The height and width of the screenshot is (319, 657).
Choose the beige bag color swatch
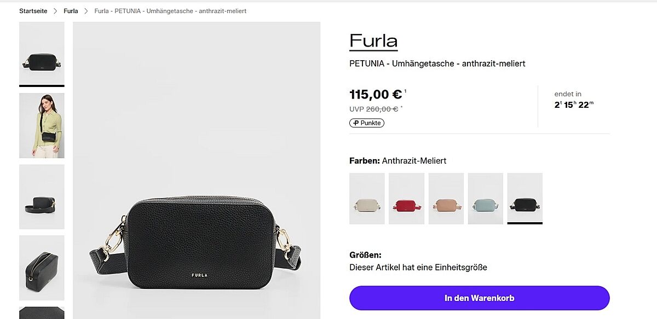(367, 198)
